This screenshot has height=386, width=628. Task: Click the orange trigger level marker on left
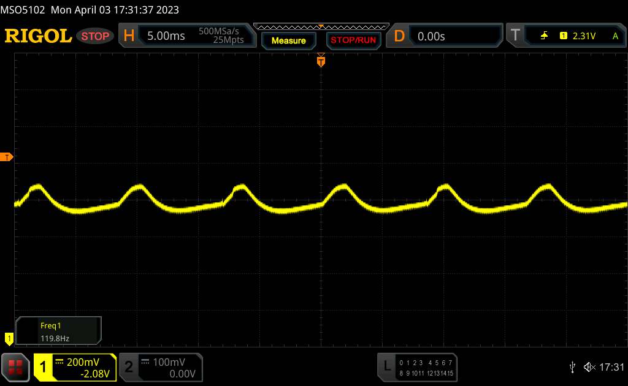pos(6,157)
